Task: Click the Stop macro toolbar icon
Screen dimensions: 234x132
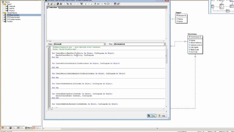Action: pyautogui.click(x=92, y=4)
